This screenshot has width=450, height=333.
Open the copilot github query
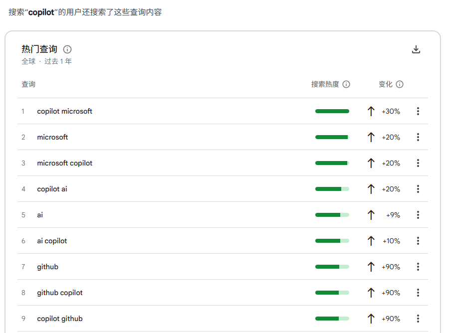[x=60, y=319]
